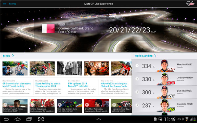The width and height of the screenshot is (197, 126).
Task: Open the Android recent apps button
Action: (x=29, y=119)
